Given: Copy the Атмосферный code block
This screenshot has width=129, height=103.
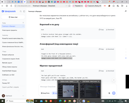Looking at the screenshot, I should (101, 49).
